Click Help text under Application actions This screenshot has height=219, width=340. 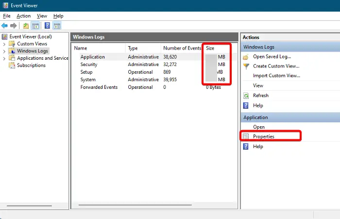point(258,147)
